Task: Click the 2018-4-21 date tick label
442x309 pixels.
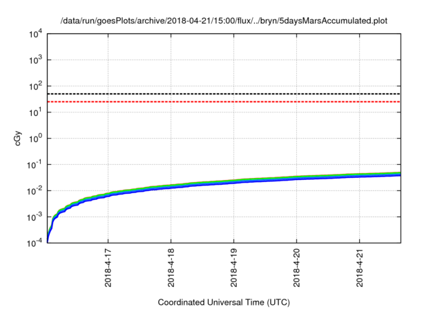Action: (360, 269)
